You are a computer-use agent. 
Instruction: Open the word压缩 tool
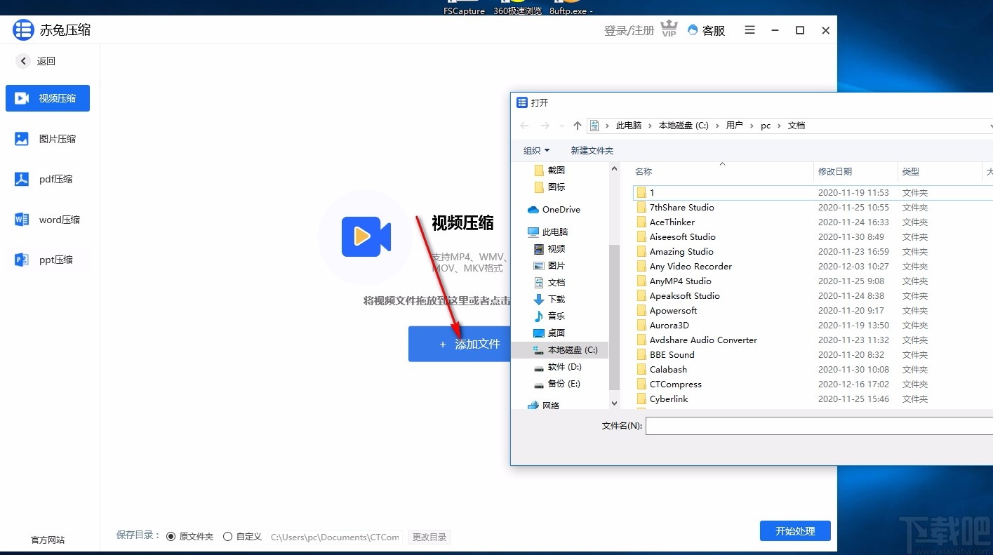(x=47, y=219)
